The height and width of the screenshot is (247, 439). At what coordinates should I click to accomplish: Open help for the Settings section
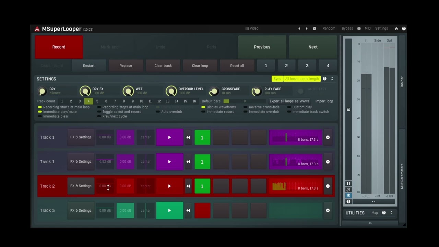tap(324, 79)
